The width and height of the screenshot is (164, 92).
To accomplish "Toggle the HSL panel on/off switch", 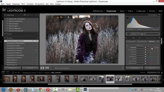I will [126, 38].
